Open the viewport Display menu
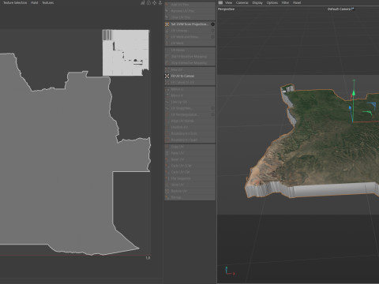This screenshot has width=379, height=284. tap(257, 2)
